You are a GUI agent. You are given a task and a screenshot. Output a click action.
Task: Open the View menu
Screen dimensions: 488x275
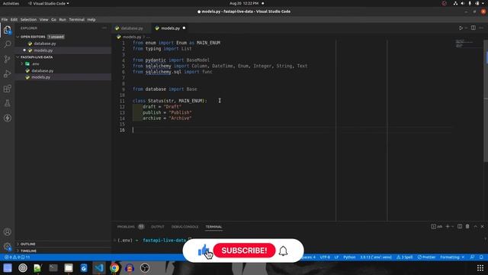click(x=43, y=19)
